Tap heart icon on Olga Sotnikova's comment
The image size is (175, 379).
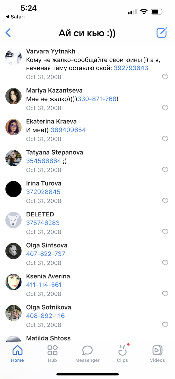165,325
